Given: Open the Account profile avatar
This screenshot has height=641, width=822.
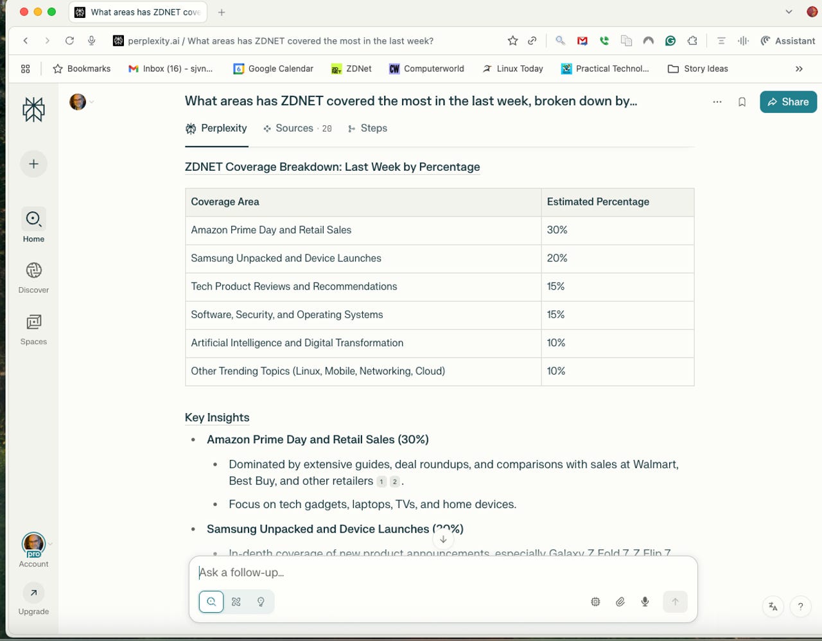Looking at the screenshot, I should click(x=33, y=545).
